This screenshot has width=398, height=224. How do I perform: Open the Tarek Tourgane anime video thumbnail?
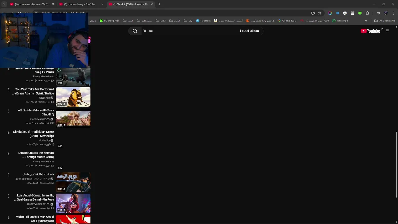click(73, 182)
